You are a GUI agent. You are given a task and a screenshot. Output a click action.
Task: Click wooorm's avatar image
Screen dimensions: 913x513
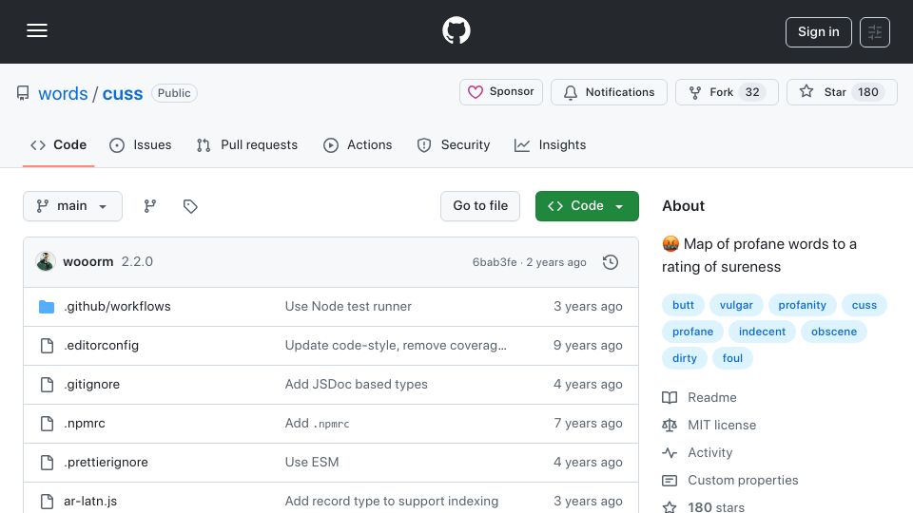[x=46, y=262]
